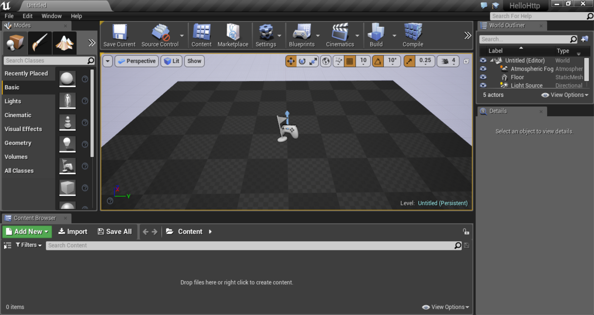The height and width of the screenshot is (315, 594).
Task: Toggle visibility of the Floor actor
Action: coord(483,77)
